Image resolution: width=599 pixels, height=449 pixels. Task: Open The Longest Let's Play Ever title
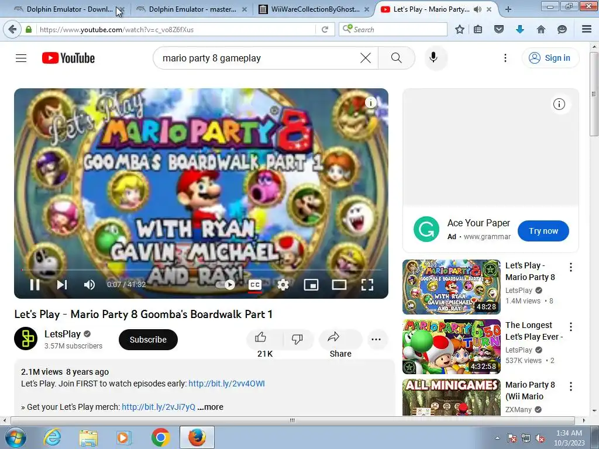point(534,331)
